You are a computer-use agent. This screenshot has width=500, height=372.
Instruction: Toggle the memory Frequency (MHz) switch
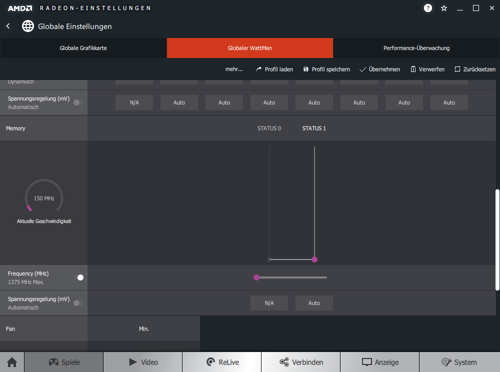pos(78,277)
